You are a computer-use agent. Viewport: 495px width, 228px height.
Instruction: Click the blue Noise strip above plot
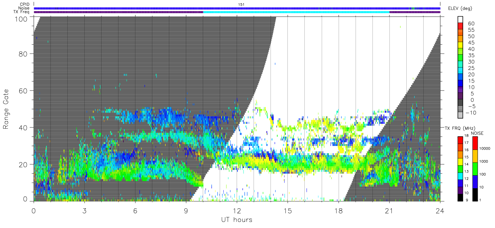(237, 8)
